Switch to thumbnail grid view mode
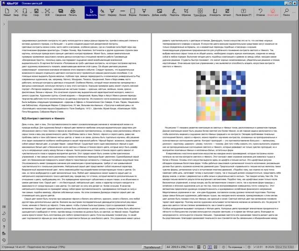Image resolution: width=299 pixels, height=251 pixels. pos(216,247)
